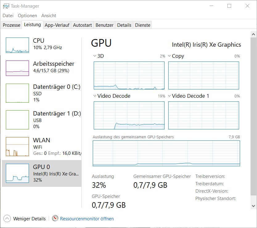Viewport: 257px width, 228px height.
Task: Expand the Video Decode engine dropdown
Action: coord(94,96)
